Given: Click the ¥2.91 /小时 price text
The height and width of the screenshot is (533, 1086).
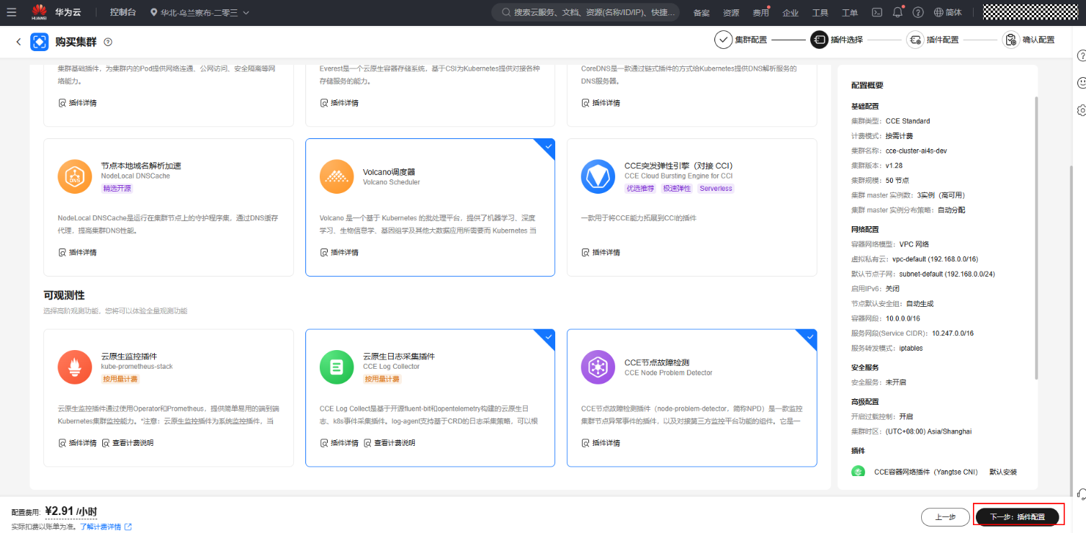Looking at the screenshot, I should (71, 511).
